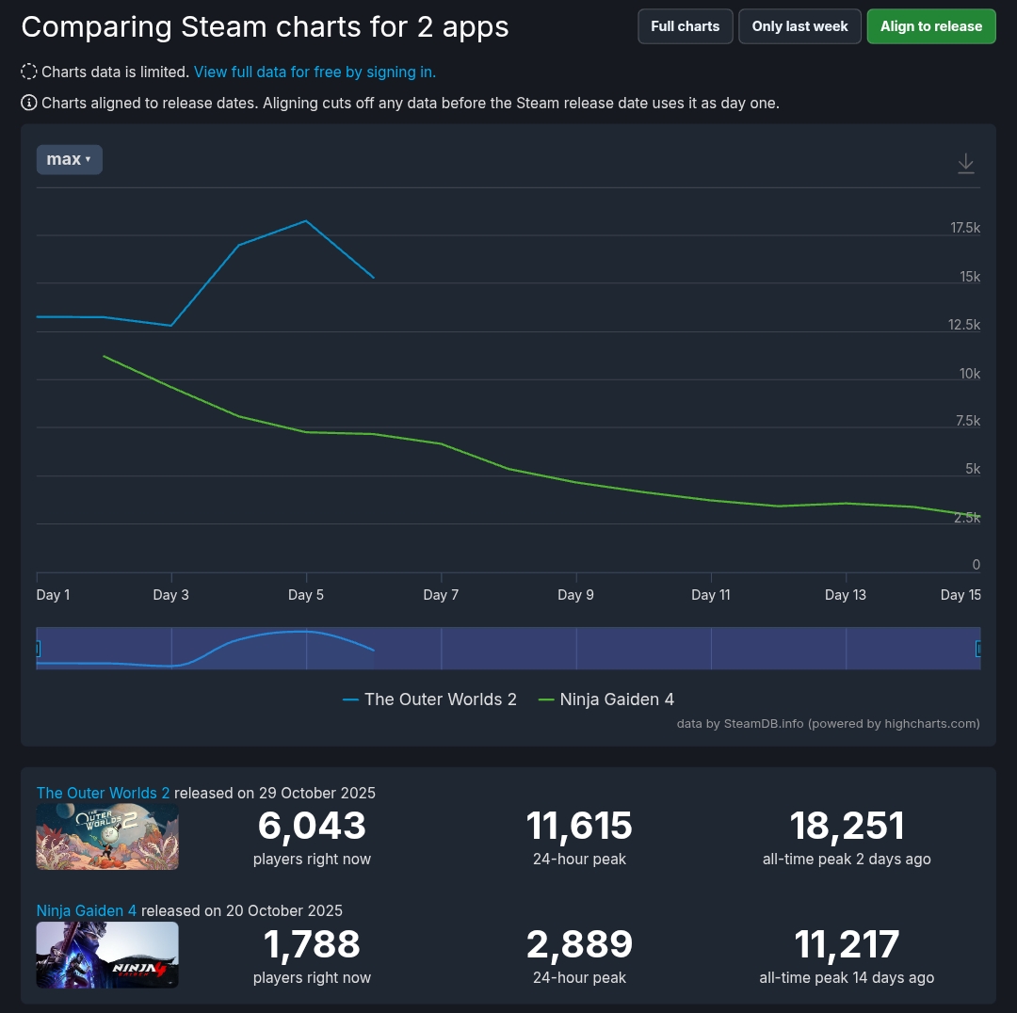Screen dimensions: 1017x1013
Task: Click the Ninja Gaiden 4 cover thumbnail
Action: tap(107, 955)
